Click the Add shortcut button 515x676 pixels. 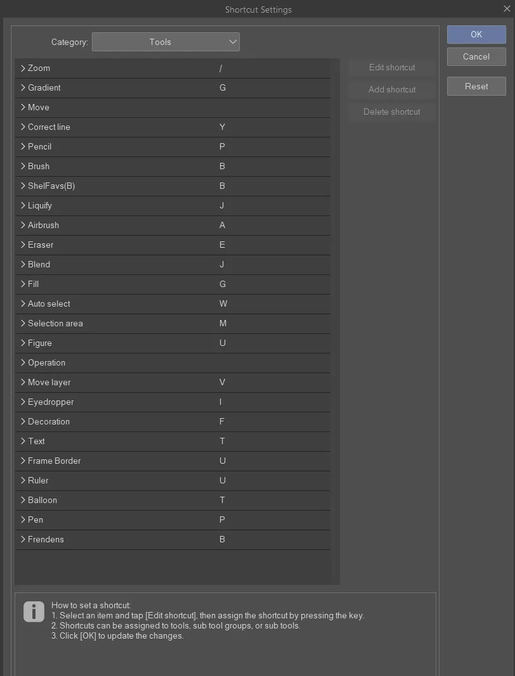(x=392, y=89)
